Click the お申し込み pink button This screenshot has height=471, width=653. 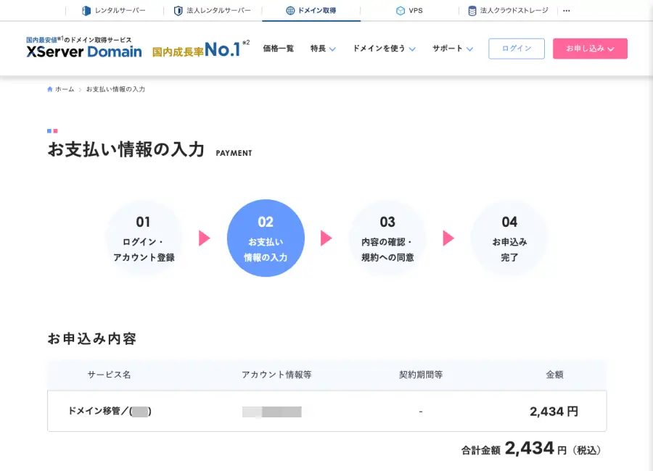coord(590,49)
